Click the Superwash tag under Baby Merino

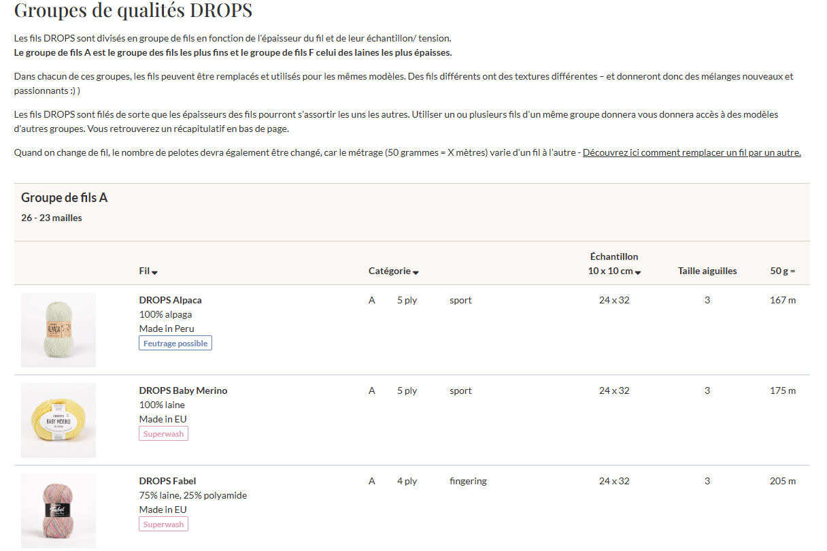(163, 433)
